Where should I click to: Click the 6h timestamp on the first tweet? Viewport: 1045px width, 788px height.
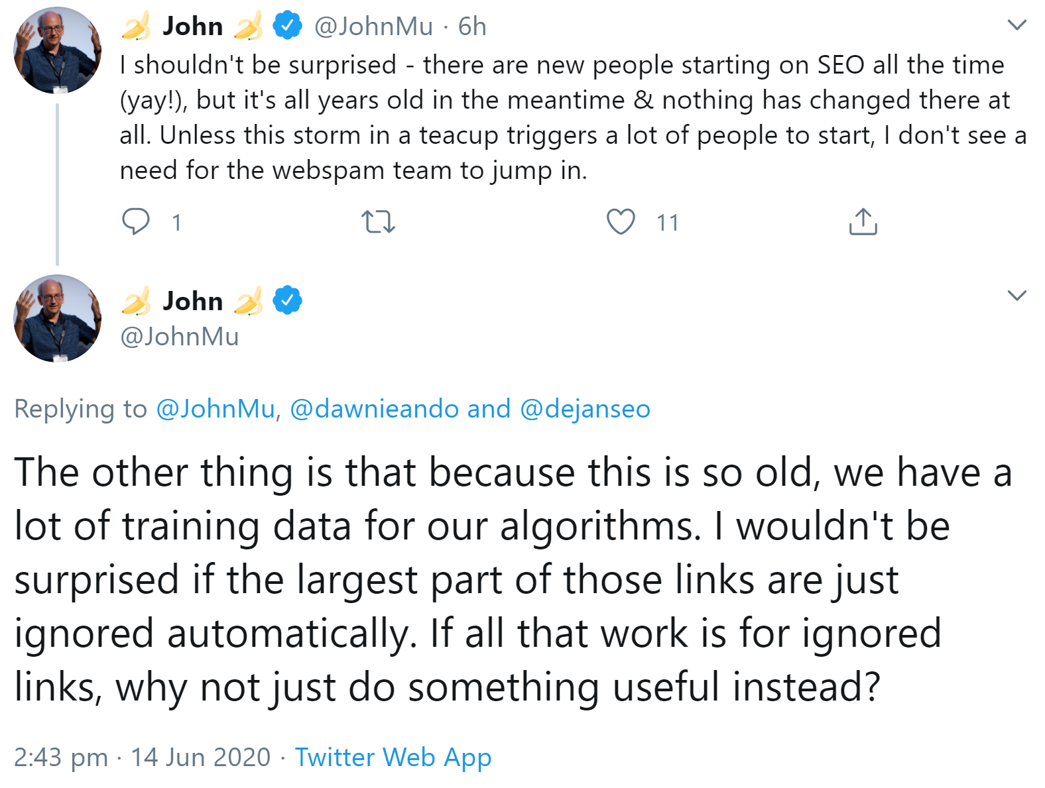pos(472,27)
